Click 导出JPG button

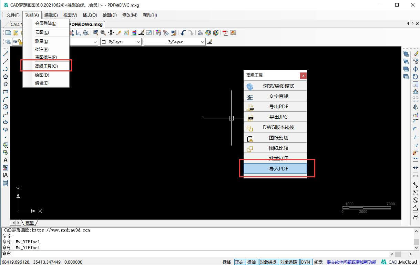(275, 117)
